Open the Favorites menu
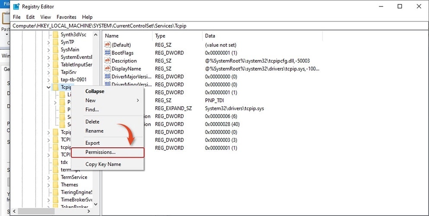The image size is (429, 216). 66,17
